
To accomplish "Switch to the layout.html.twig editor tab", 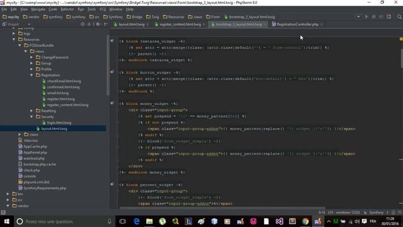I will click(x=132, y=24).
